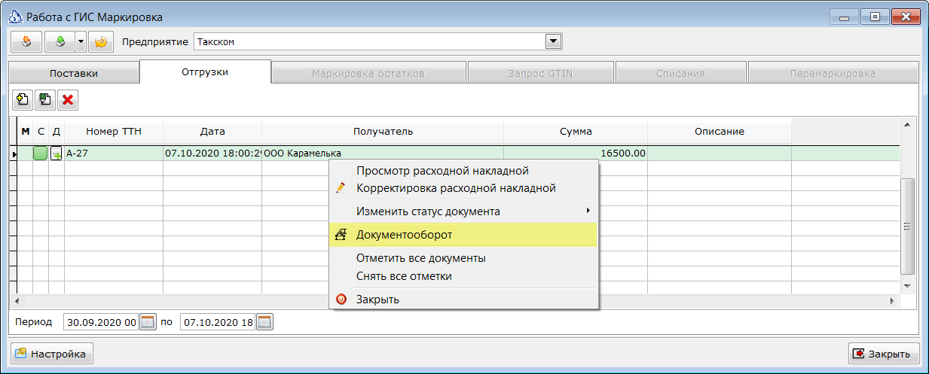
Task: Switch to the Поставки tab
Action: (x=74, y=74)
